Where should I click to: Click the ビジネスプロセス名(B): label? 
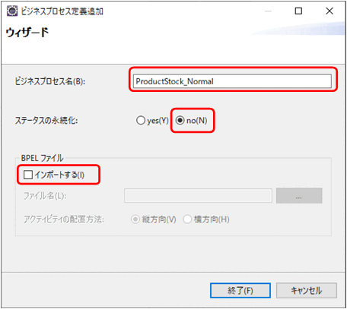(50, 81)
